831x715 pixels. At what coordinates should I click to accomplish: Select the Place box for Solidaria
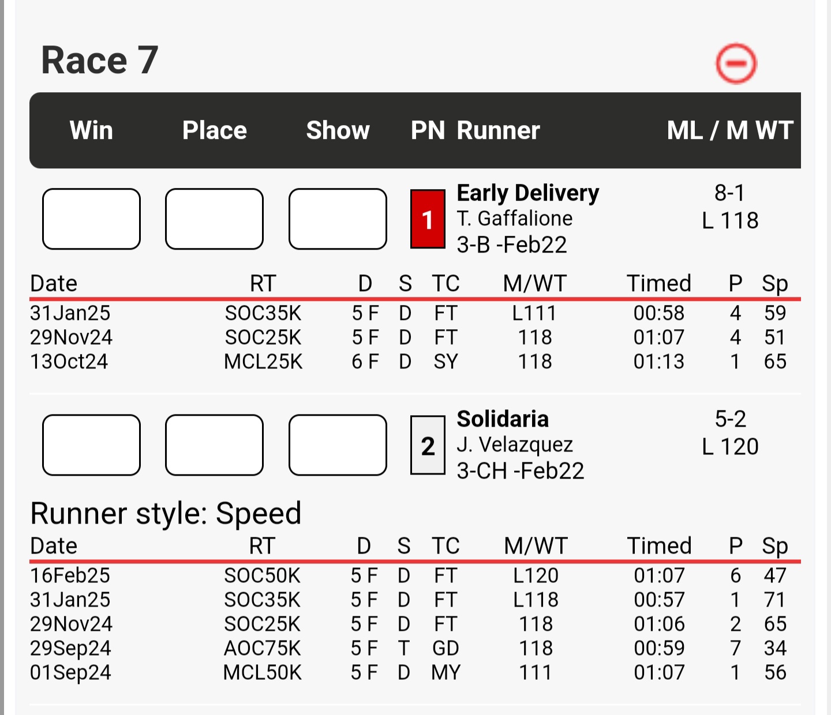(214, 445)
